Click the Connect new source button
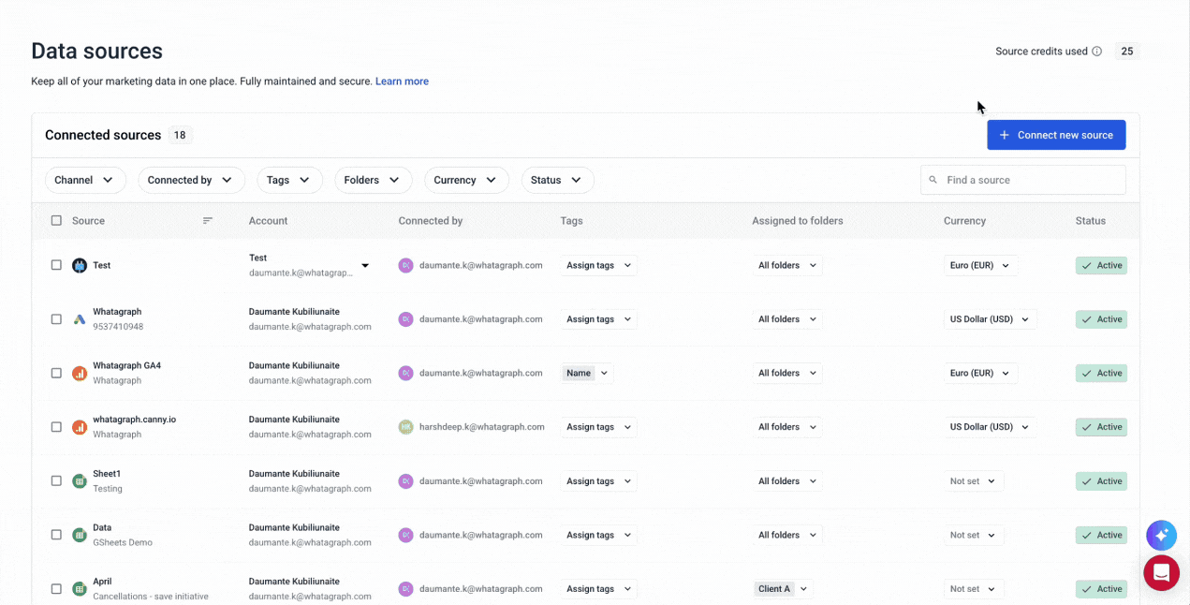The image size is (1190, 605). click(1056, 135)
